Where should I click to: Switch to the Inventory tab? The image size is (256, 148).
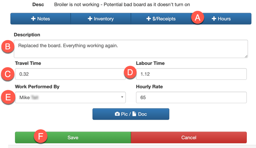101,19
